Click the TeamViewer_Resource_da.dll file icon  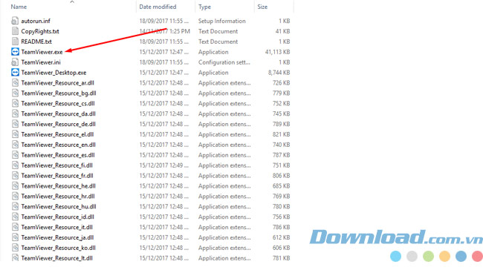point(15,113)
